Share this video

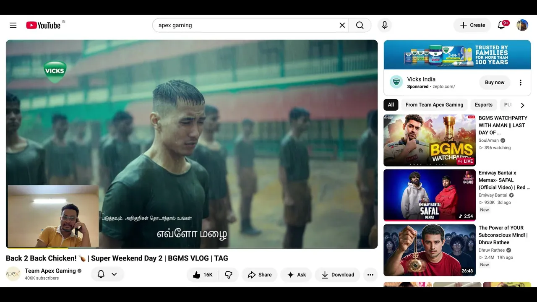[x=260, y=275]
